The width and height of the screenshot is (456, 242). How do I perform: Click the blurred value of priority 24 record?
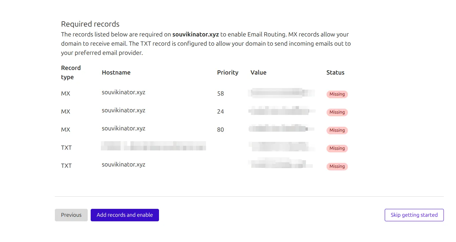282,111
